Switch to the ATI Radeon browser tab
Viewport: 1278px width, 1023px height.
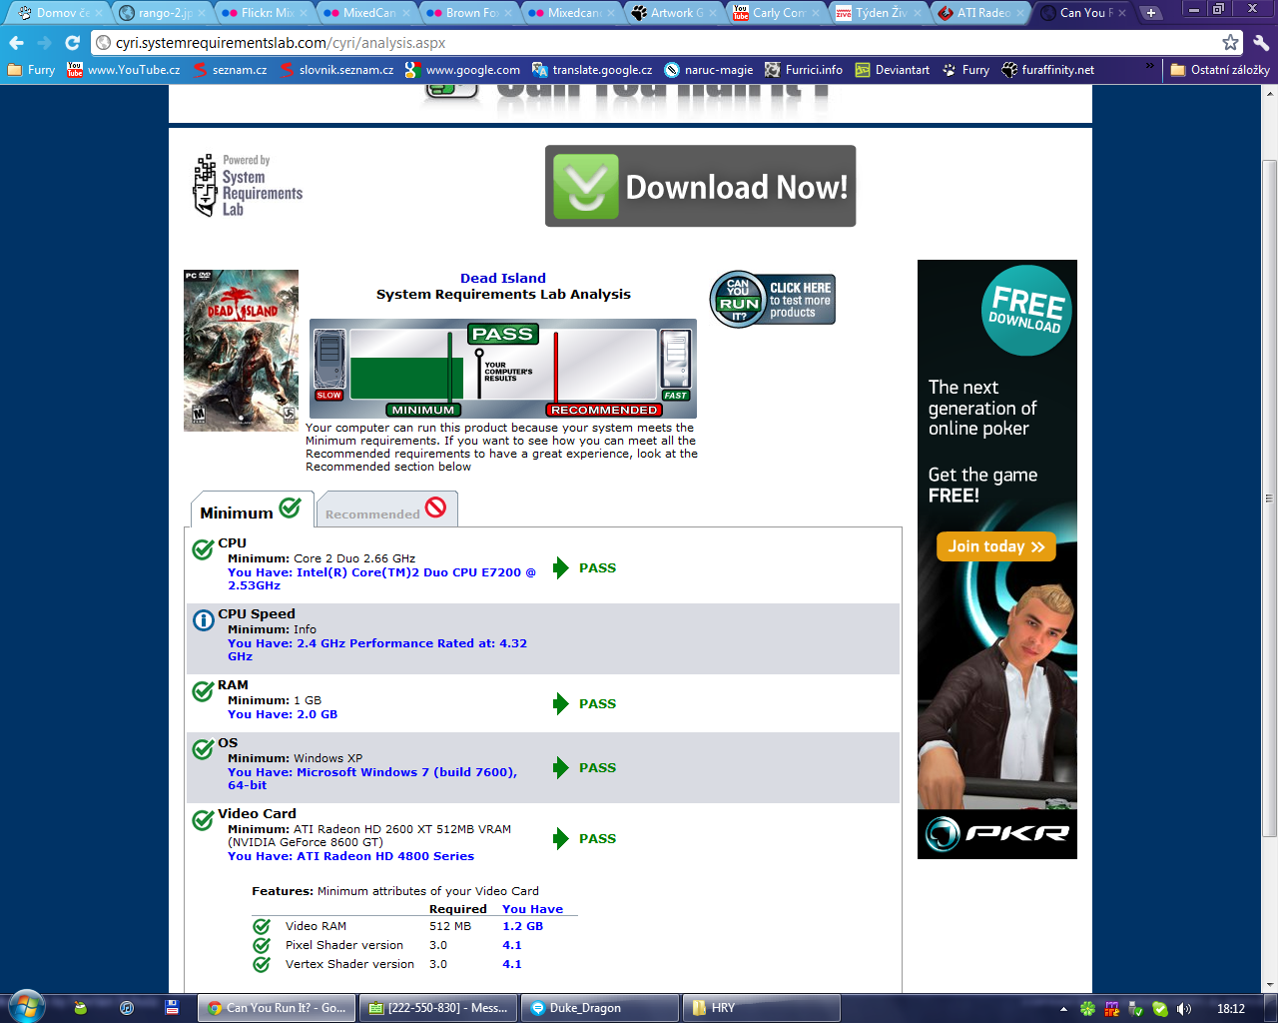click(982, 13)
